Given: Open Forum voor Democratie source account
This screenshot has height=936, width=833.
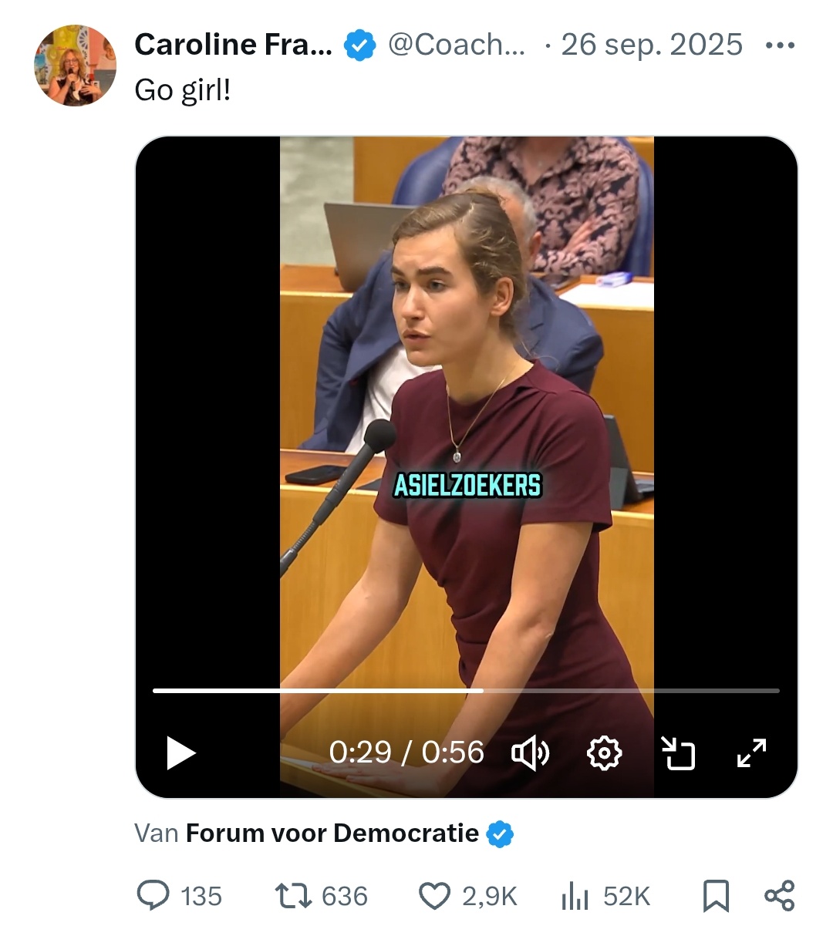Looking at the screenshot, I should [332, 833].
